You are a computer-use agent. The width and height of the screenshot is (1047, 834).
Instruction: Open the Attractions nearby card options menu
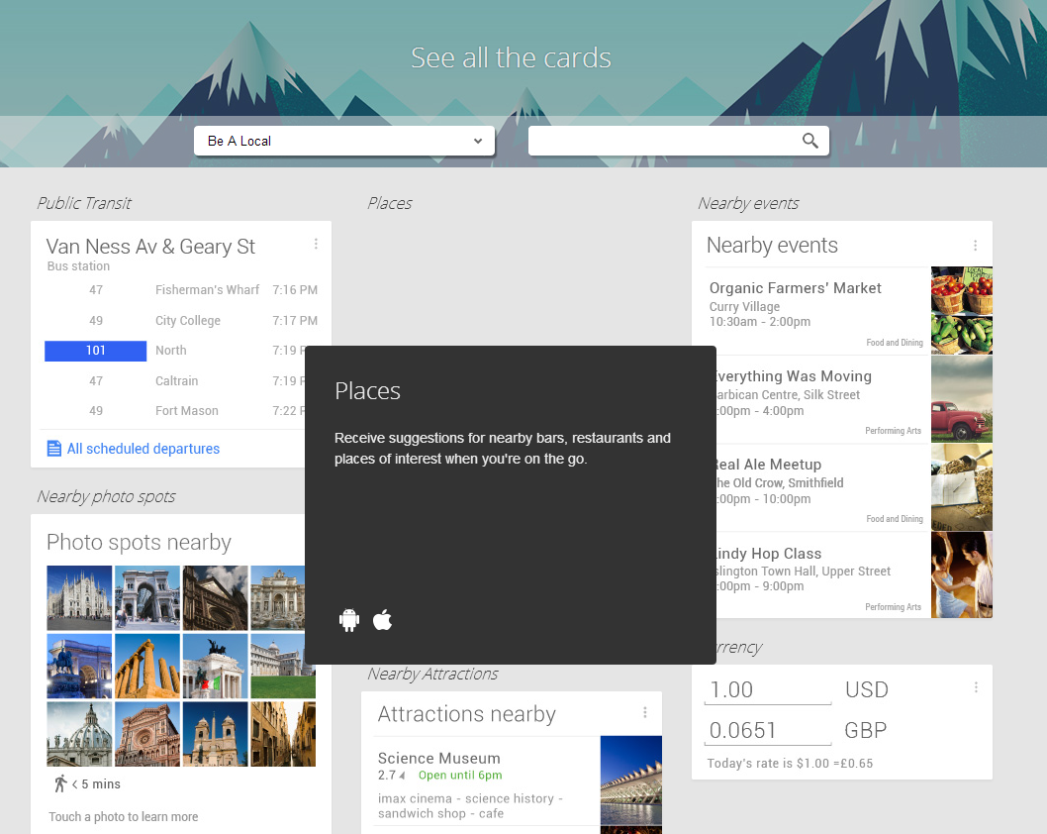click(646, 713)
